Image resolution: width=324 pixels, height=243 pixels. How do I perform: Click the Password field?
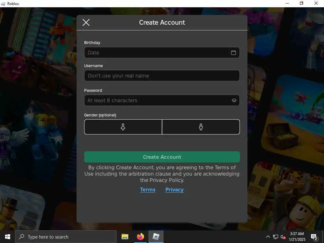pyautogui.click(x=162, y=100)
